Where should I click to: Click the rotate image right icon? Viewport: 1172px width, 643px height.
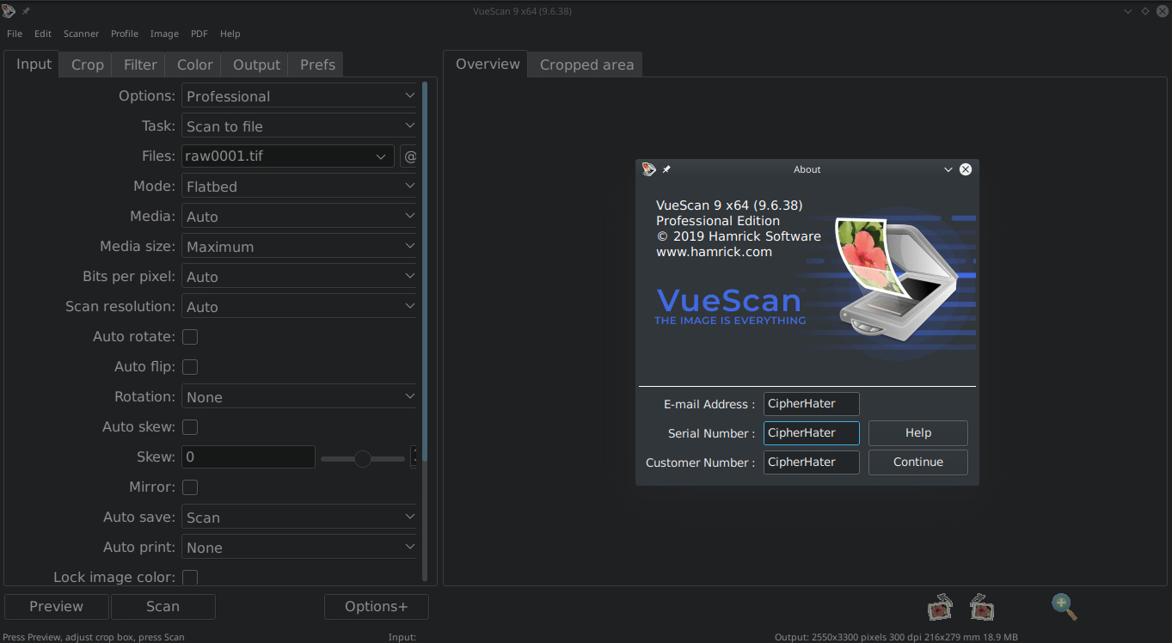[x=982, y=607]
